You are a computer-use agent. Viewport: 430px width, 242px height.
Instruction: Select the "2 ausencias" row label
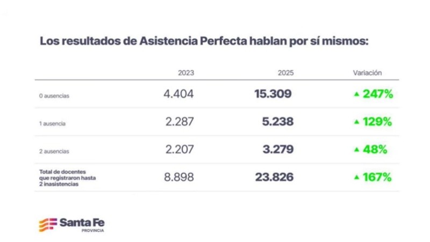pos(54,151)
